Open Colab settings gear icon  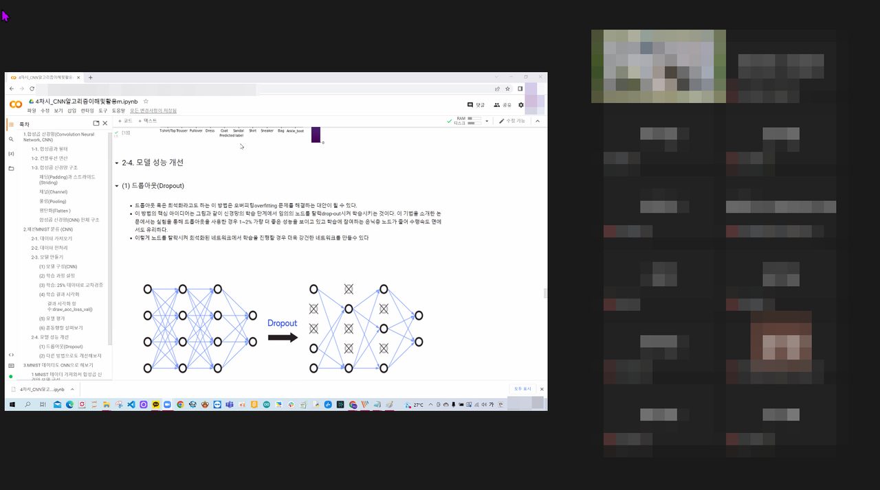(521, 105)
